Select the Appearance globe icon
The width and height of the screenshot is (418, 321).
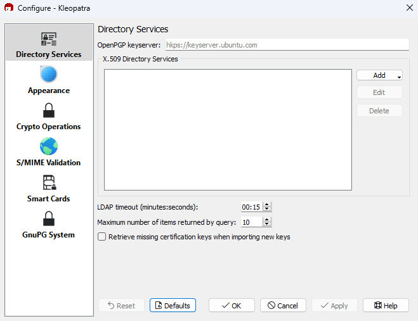click(49, 74)
